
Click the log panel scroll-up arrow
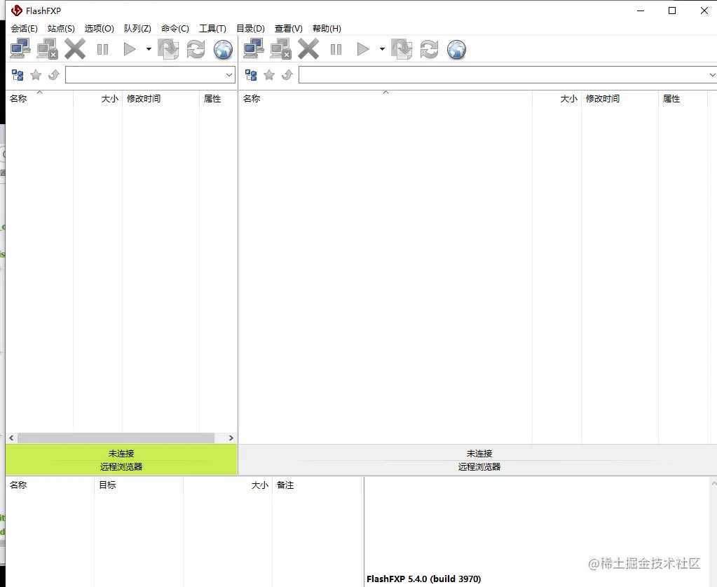point(713,483)
